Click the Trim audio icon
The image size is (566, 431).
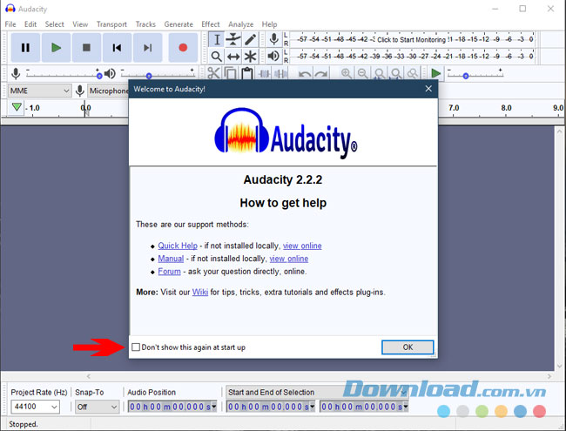(x=264, y=74)
